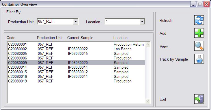
Task: Select the row with sample IP08030015
Action: pyautogui.click(x=76, y=53)
